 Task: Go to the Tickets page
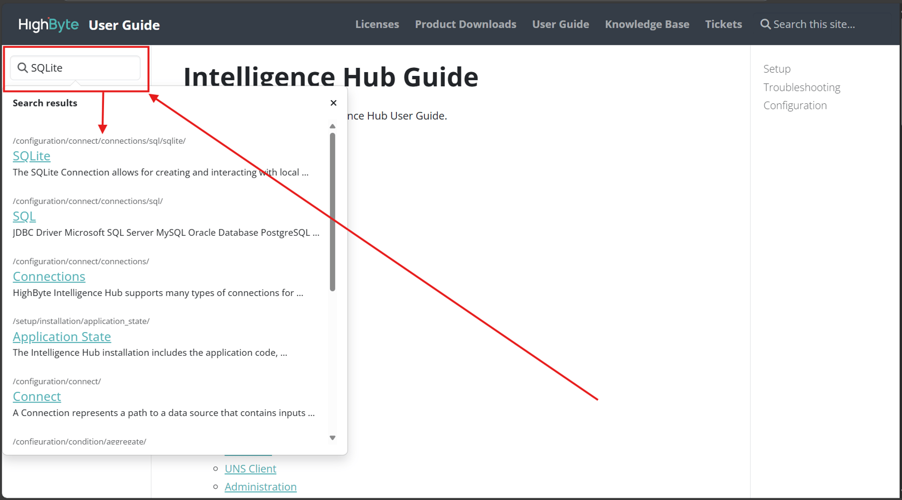723,24
